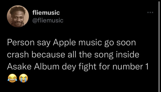Click the word "music" following Apple
The width and height of the screenshot is (161, 92).
tap(90, 43)
